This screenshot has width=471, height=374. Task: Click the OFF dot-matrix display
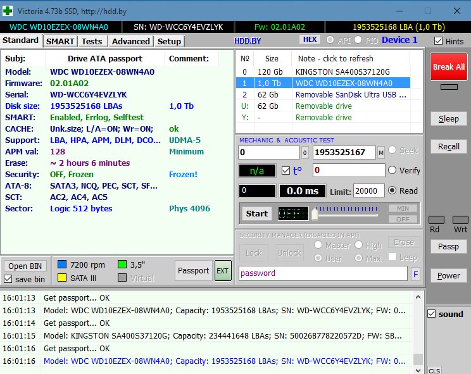pyautogui.click(x=293, y=214)
